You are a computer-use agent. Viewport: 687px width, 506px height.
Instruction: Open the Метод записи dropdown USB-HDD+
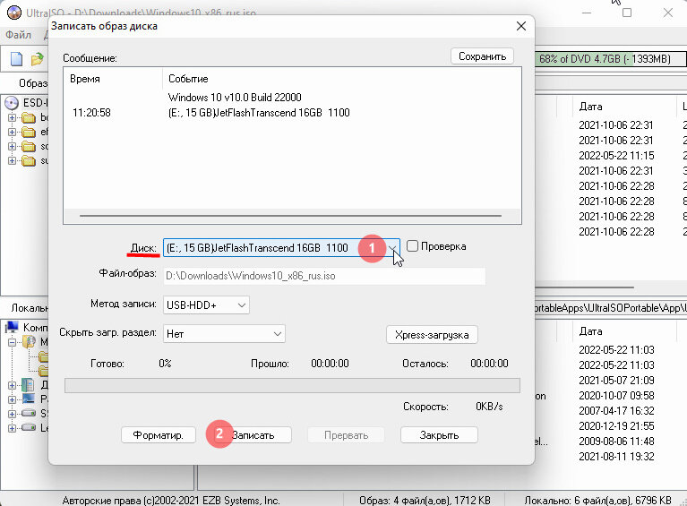tap(206, 304)
